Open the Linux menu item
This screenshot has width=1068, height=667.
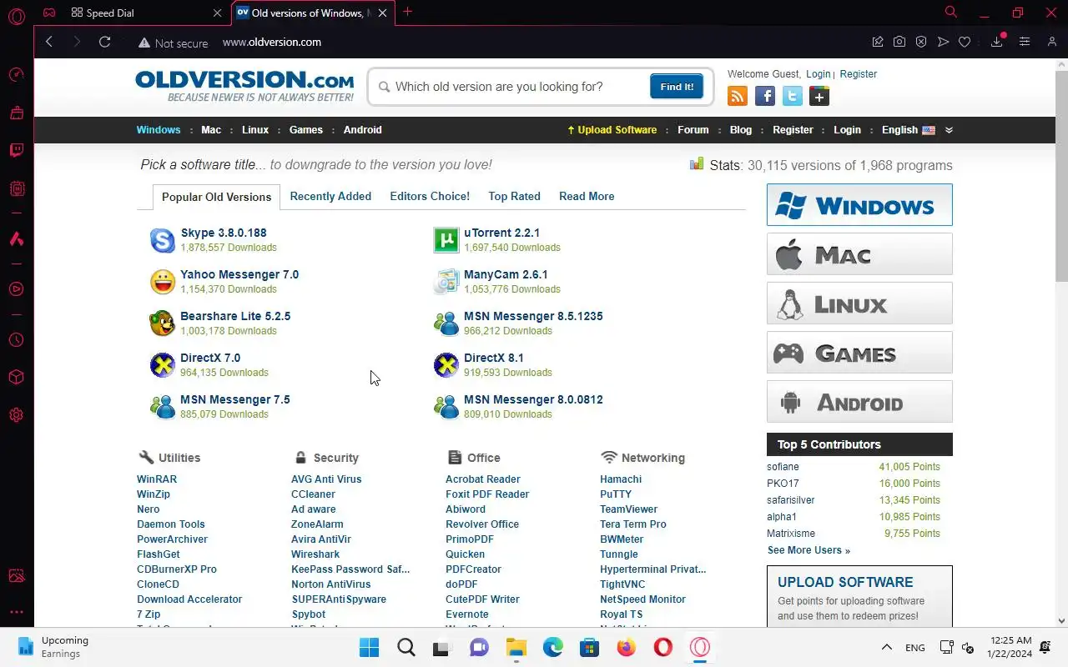(x=255, y=130)
